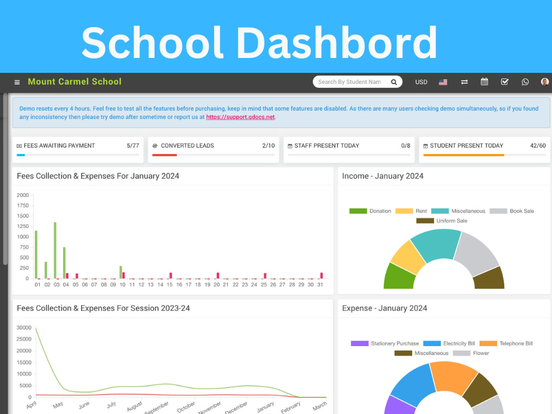Toggle Stationery Purchase legend in Expense chart
The width and height of the screenshot is (552, 414).
[x=385, y=343]
